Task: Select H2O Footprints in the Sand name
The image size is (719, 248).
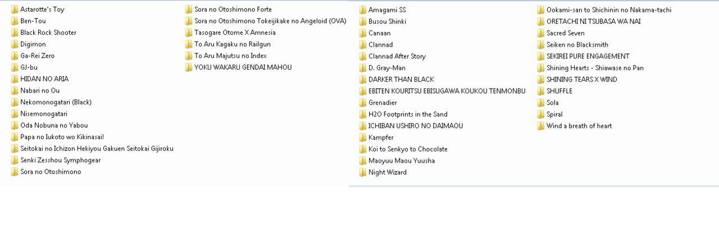Action: tap(408, 114)
